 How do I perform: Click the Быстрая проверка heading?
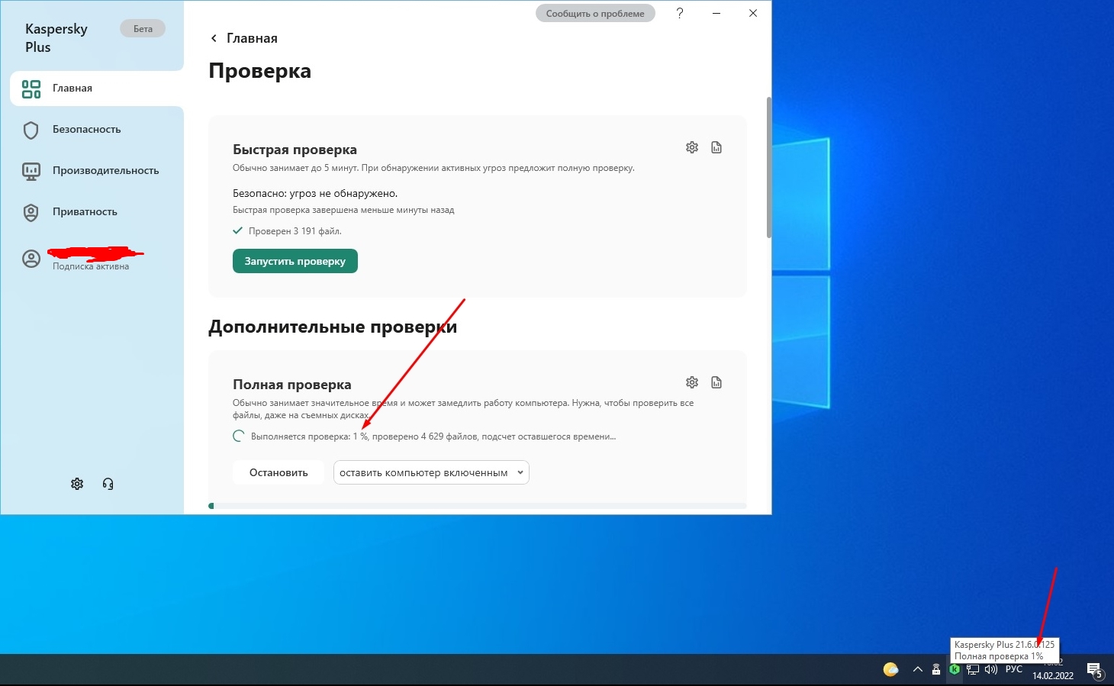tap(295, 150)
